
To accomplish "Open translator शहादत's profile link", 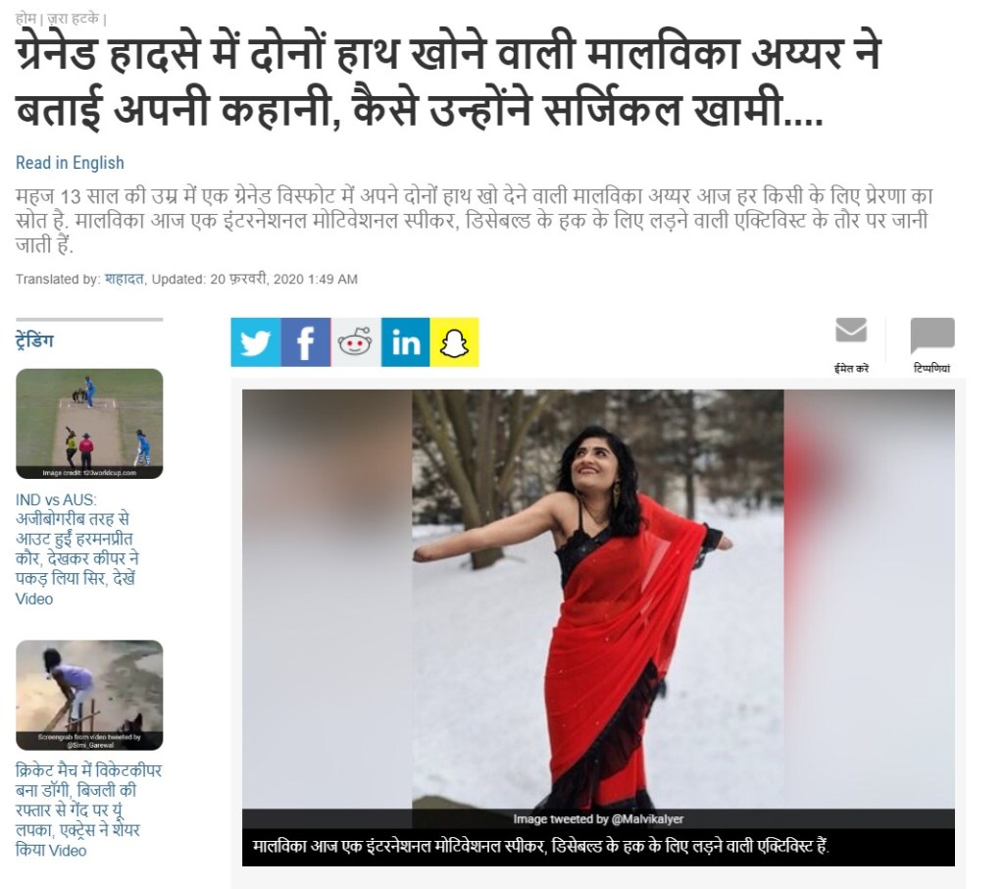I will click(x=125, y=279).
